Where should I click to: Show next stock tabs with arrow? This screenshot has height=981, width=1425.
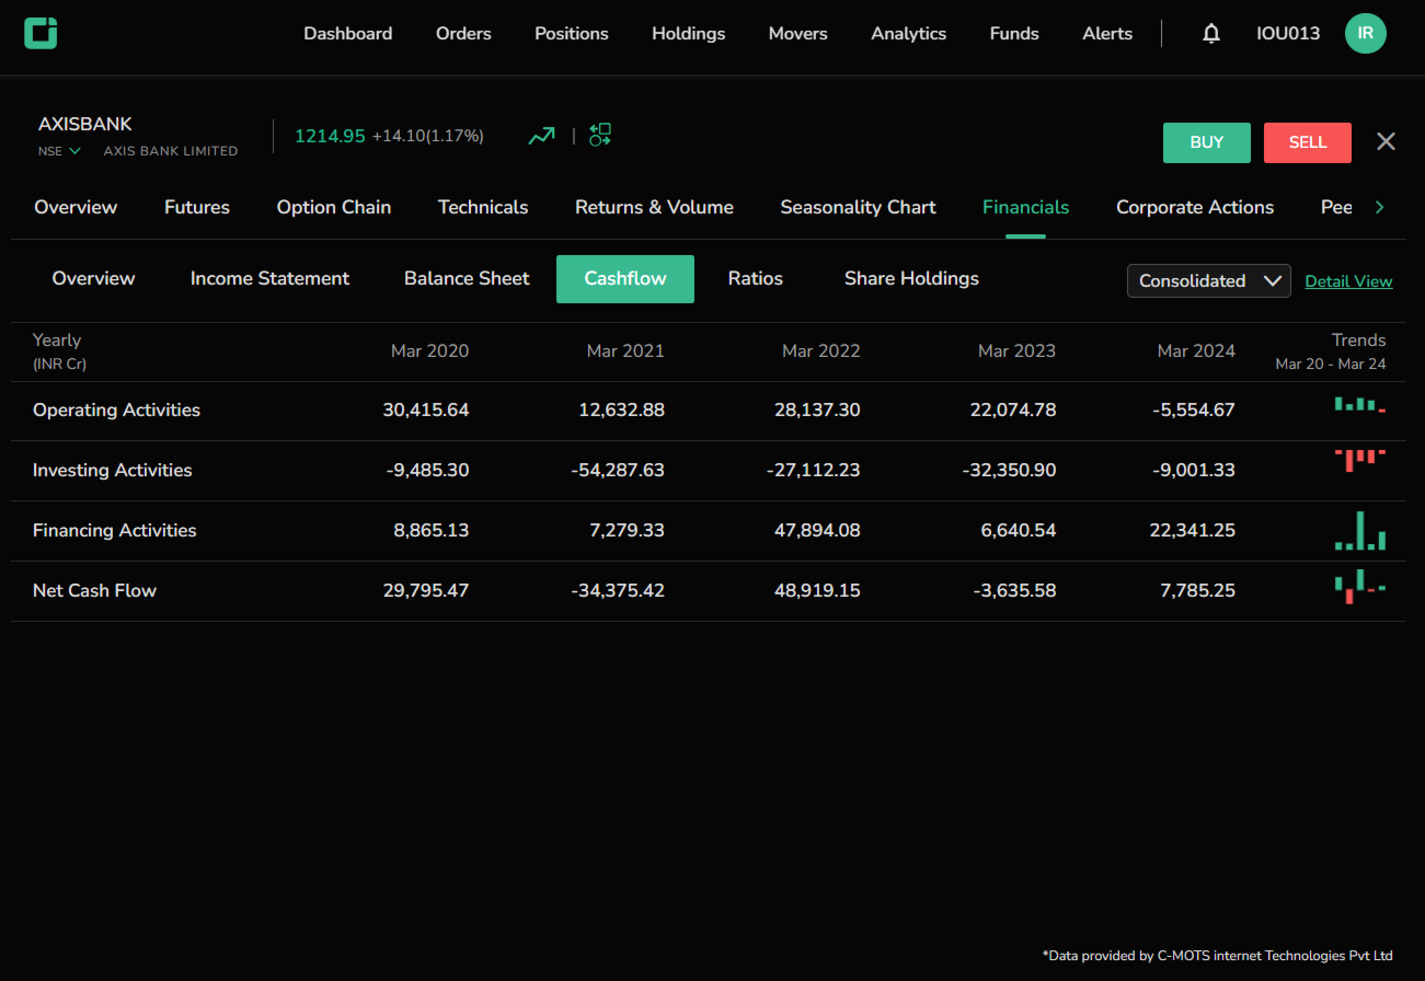pyautogui.click(x=1379, y=207)
